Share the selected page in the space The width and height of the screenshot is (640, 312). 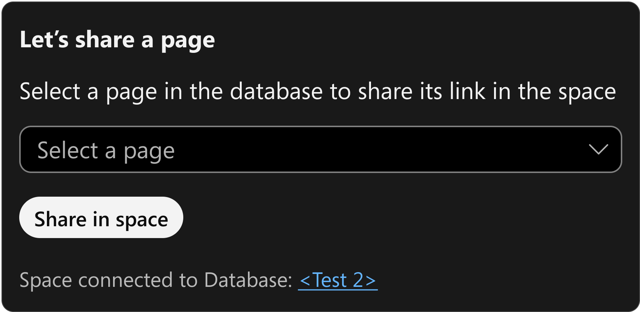pos(101,217)
